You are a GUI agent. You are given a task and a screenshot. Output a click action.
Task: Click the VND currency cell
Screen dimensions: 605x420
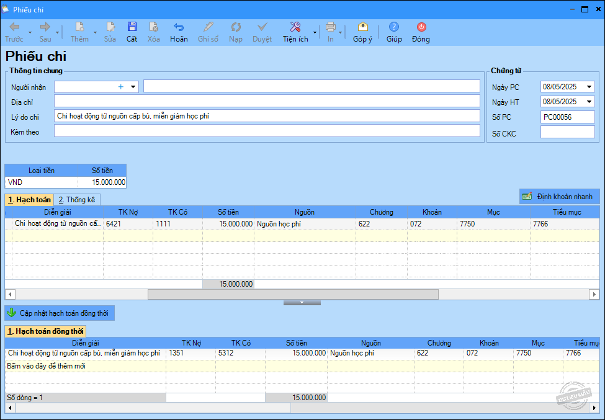point(42,182)
